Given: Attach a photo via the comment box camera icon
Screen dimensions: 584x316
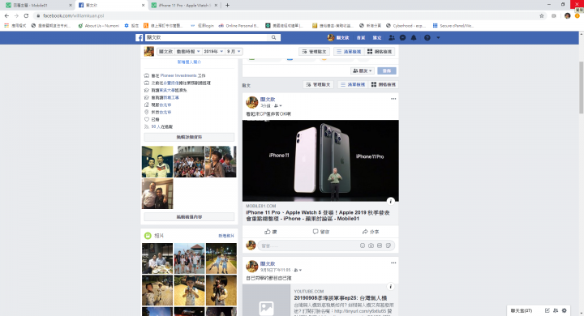Looking at the screenshot, I should tap(371, 246).
